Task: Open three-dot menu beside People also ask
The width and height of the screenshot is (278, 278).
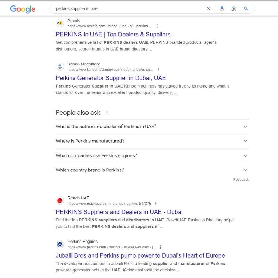Action: pyautogui.click(x=107, y=113)
